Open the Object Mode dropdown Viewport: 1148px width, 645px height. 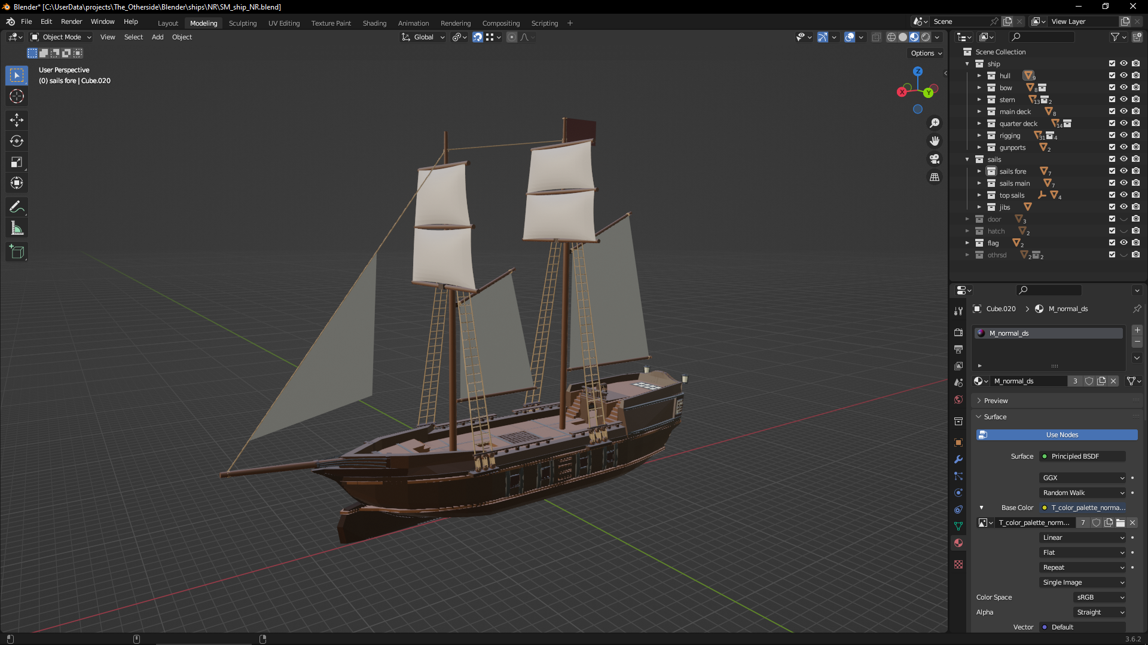[61, 37]
